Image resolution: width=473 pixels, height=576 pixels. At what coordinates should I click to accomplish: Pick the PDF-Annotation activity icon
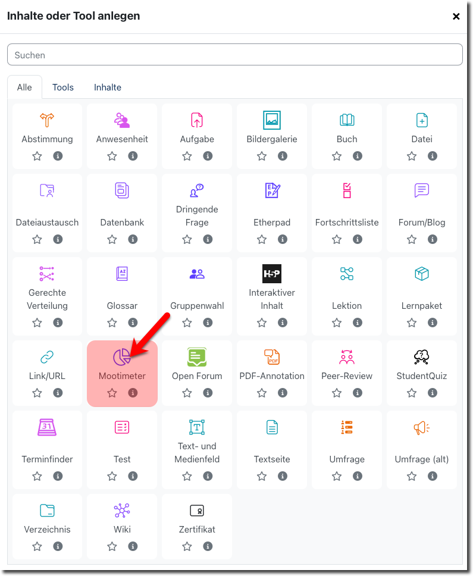pos(272,357)
